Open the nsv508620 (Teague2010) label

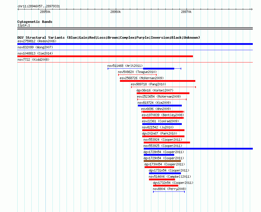(137, 72)
